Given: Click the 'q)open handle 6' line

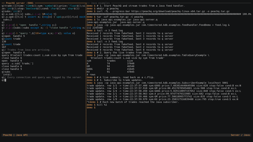Looking at the screenshot, I should click(x=13, y=52).
